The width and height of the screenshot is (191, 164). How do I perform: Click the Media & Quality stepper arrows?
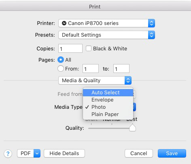[128, 81]
